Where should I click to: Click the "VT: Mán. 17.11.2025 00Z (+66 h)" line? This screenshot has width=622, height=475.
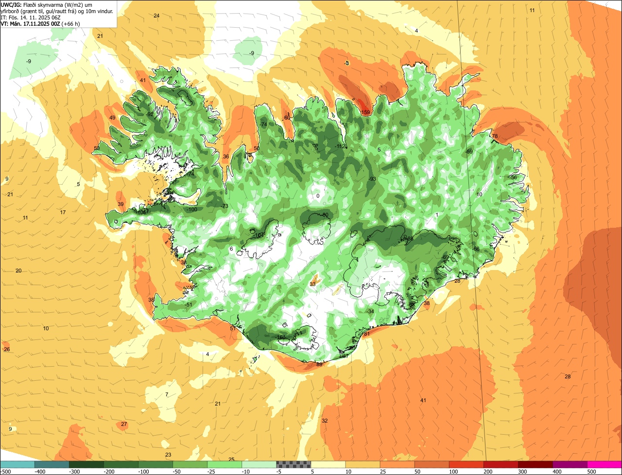(40, 23)
